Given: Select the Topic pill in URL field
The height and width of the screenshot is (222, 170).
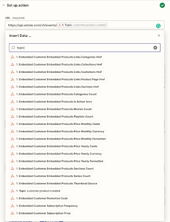Looking at the screenshot, I should pos(82,25).
